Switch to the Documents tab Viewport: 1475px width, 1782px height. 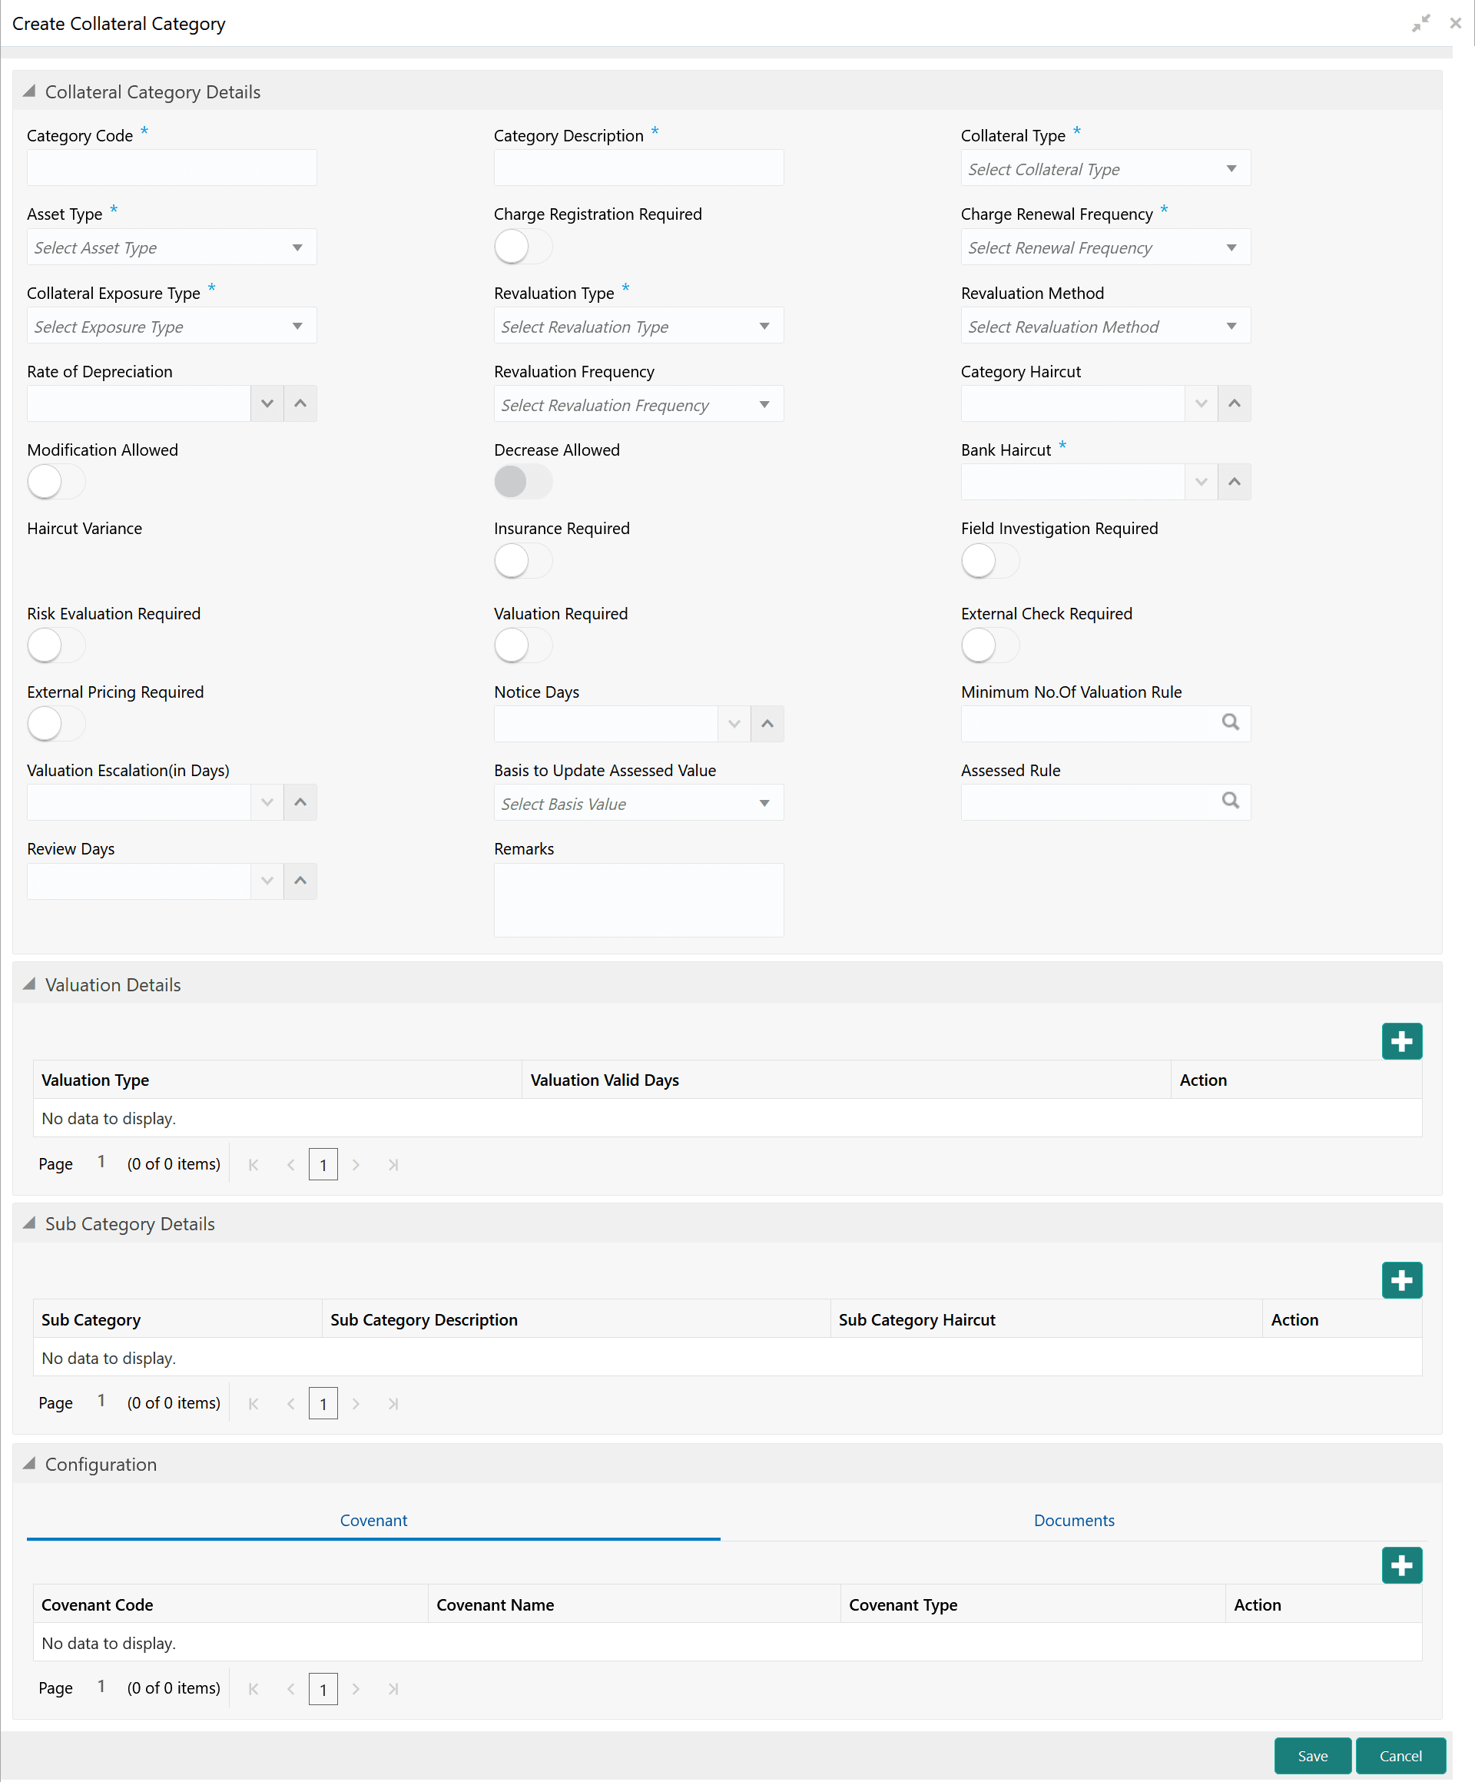click(x=1073, y=1520)
